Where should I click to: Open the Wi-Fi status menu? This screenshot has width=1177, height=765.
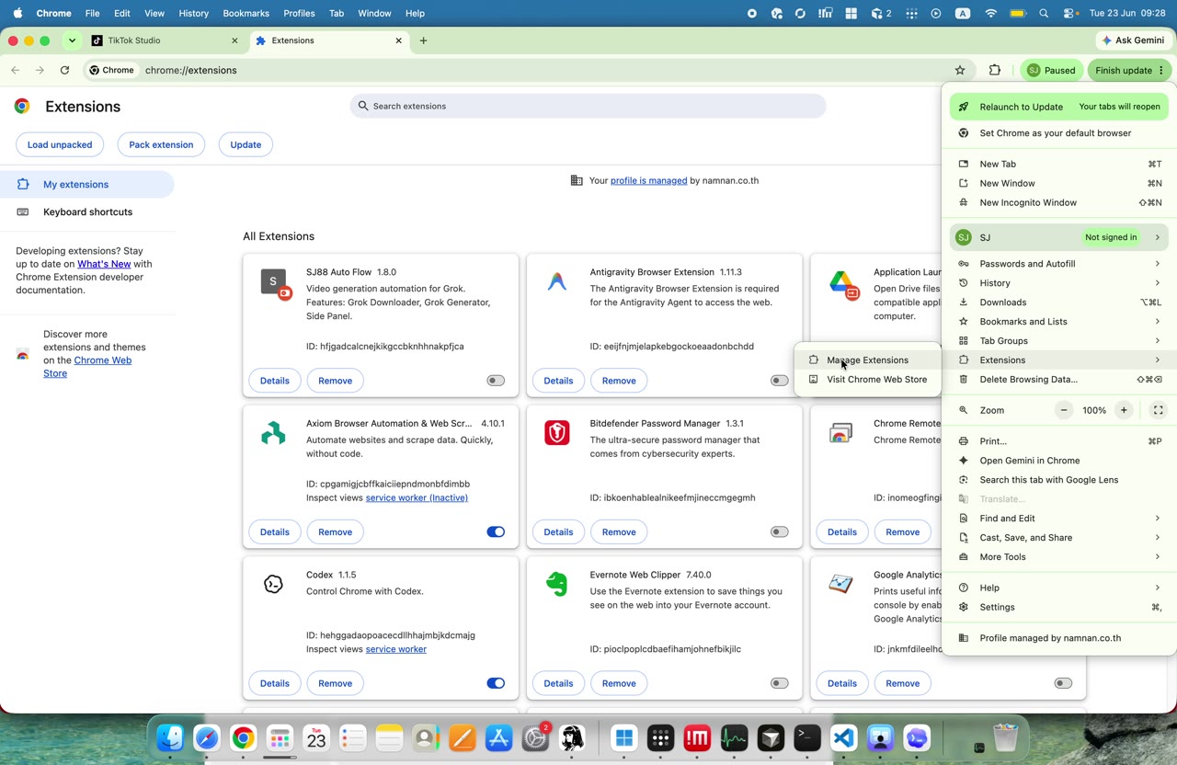(990, 14)
